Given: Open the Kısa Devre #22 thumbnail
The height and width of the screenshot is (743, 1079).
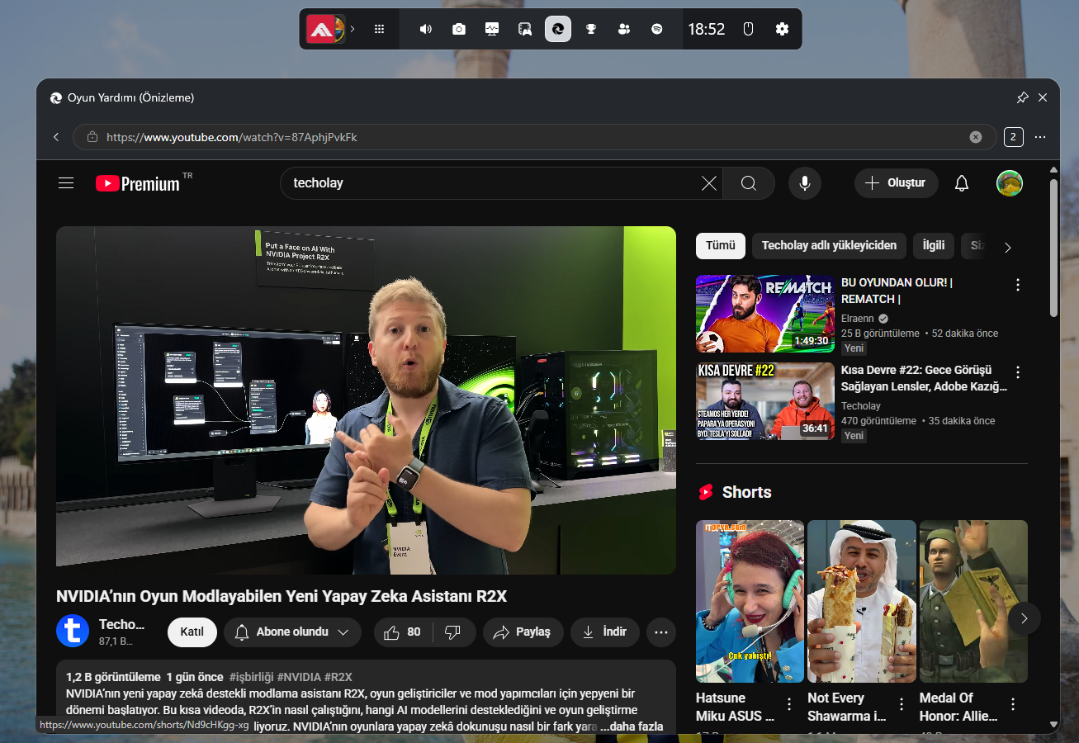Looking at the screenshot, I should tap(765, 401).
